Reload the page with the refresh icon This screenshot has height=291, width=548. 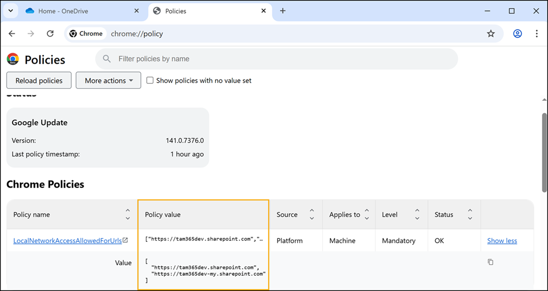click(50, 33)
